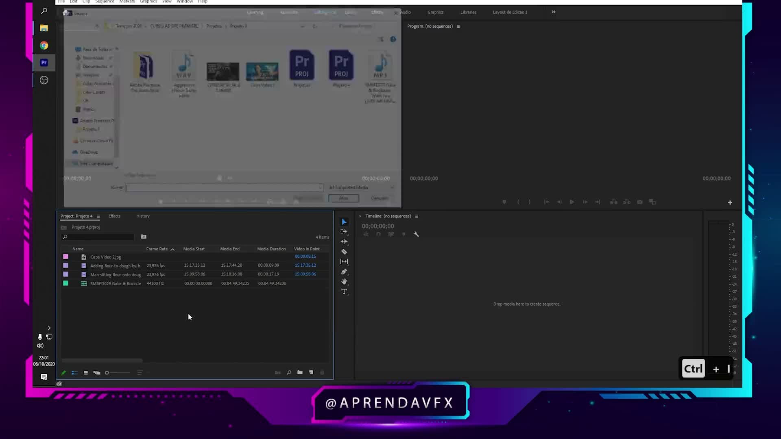Screen dimensions: 781x439
Task: Click Frame Rate sort arrow in column header
Action: pos(172,249)
